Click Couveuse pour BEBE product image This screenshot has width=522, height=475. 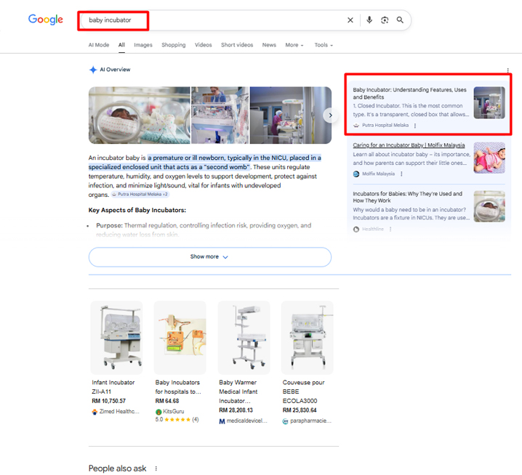tap(308, 338)
